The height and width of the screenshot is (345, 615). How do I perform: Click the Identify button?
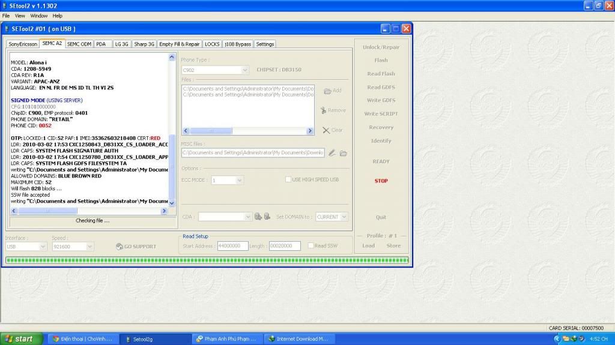pos(381,141)
